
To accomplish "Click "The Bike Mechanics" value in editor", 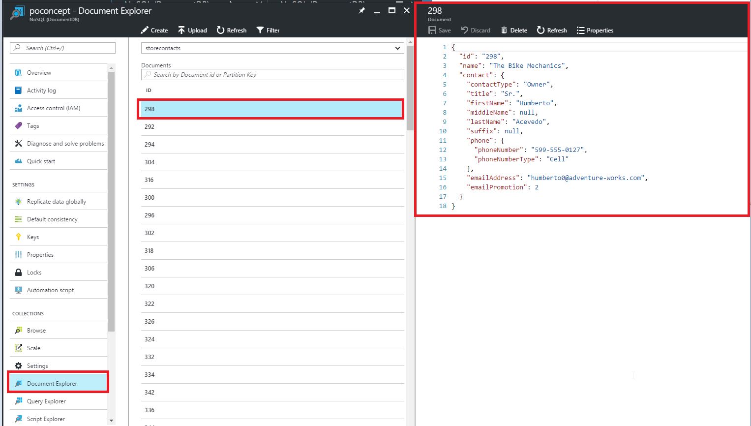I will click(527, 66).
